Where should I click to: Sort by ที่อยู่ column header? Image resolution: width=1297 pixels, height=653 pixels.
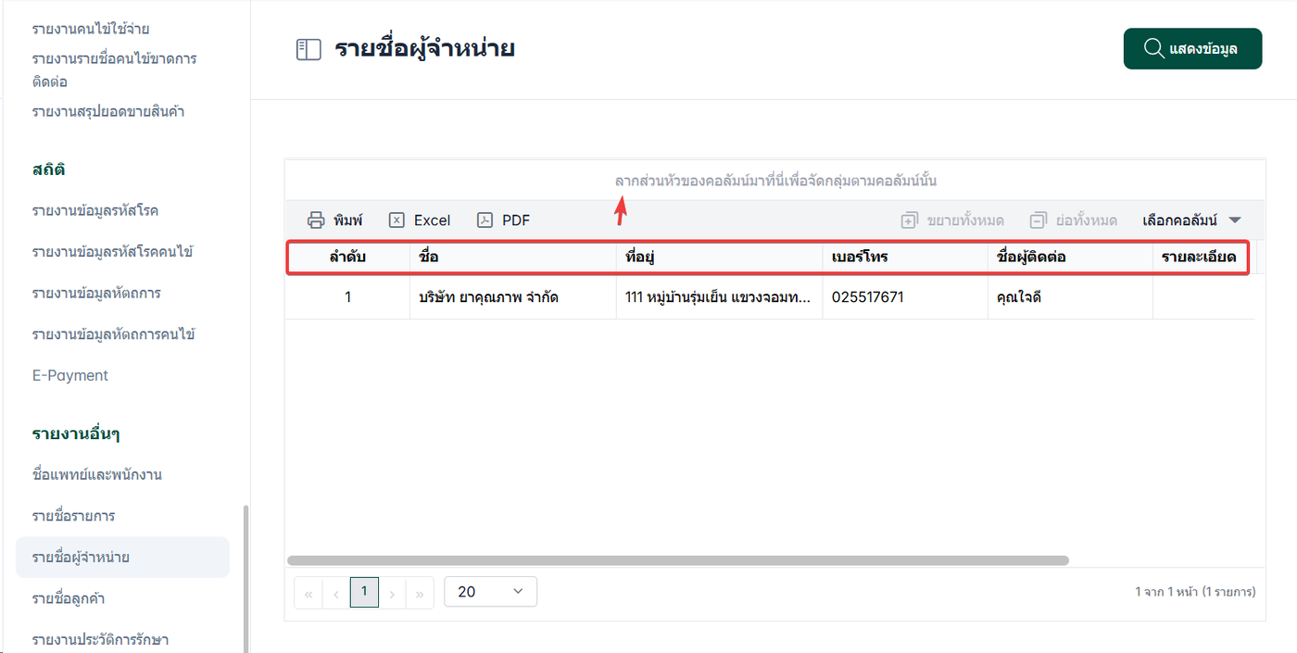(x=720, y=257)
